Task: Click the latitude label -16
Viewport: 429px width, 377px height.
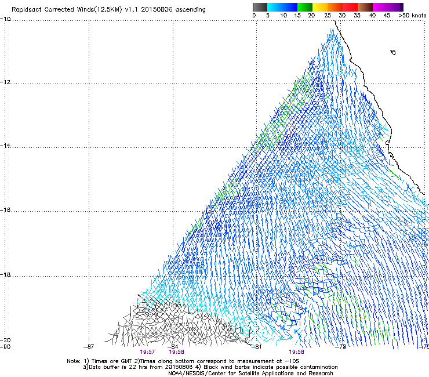Action: tap(5, 210)
